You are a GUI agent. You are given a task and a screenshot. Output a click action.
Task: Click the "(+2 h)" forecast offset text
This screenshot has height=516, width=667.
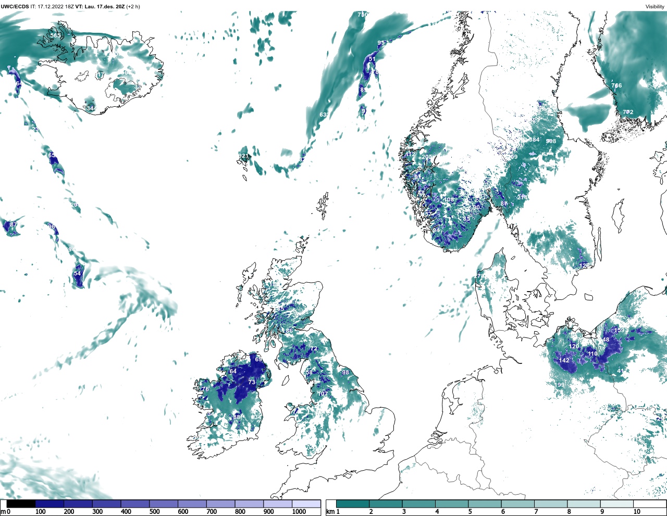click(x=133, y=6)
